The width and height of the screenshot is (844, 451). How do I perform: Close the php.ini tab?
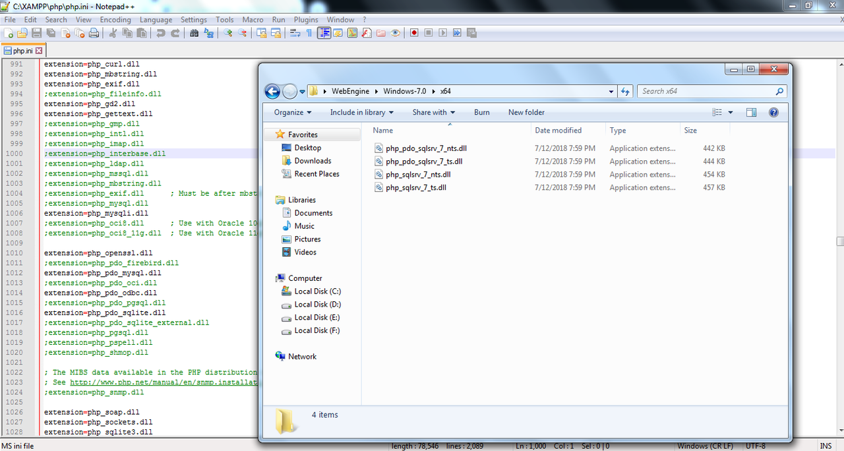39,51
